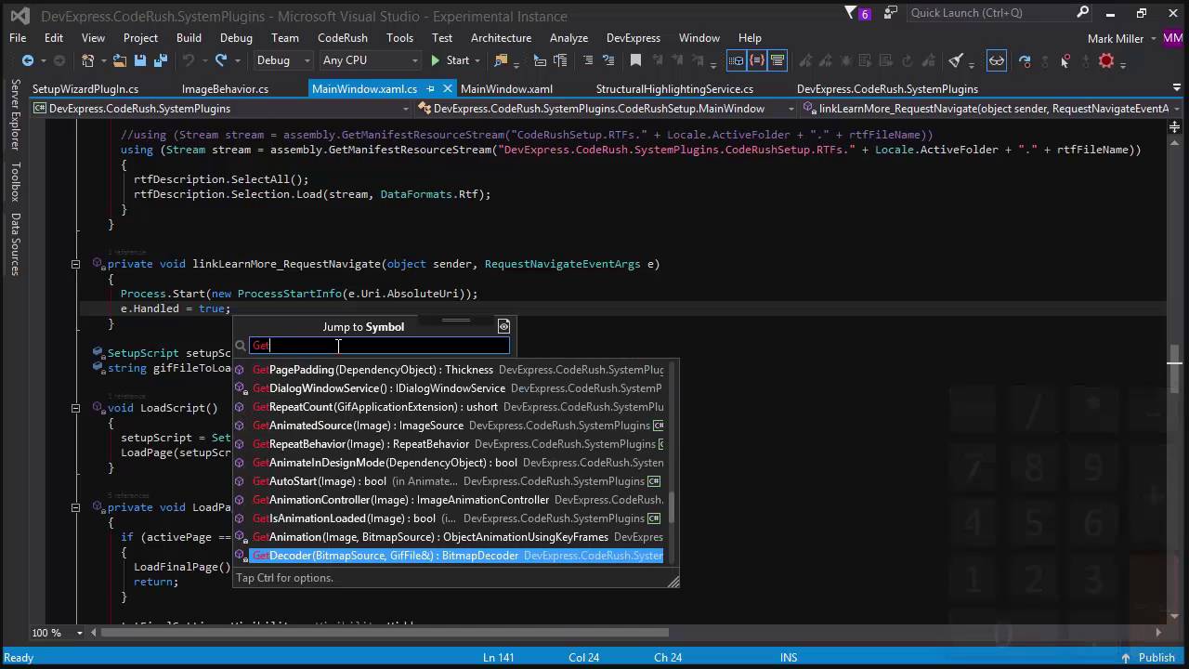Open the Mark Miller account dropdown

(1122, 38)
